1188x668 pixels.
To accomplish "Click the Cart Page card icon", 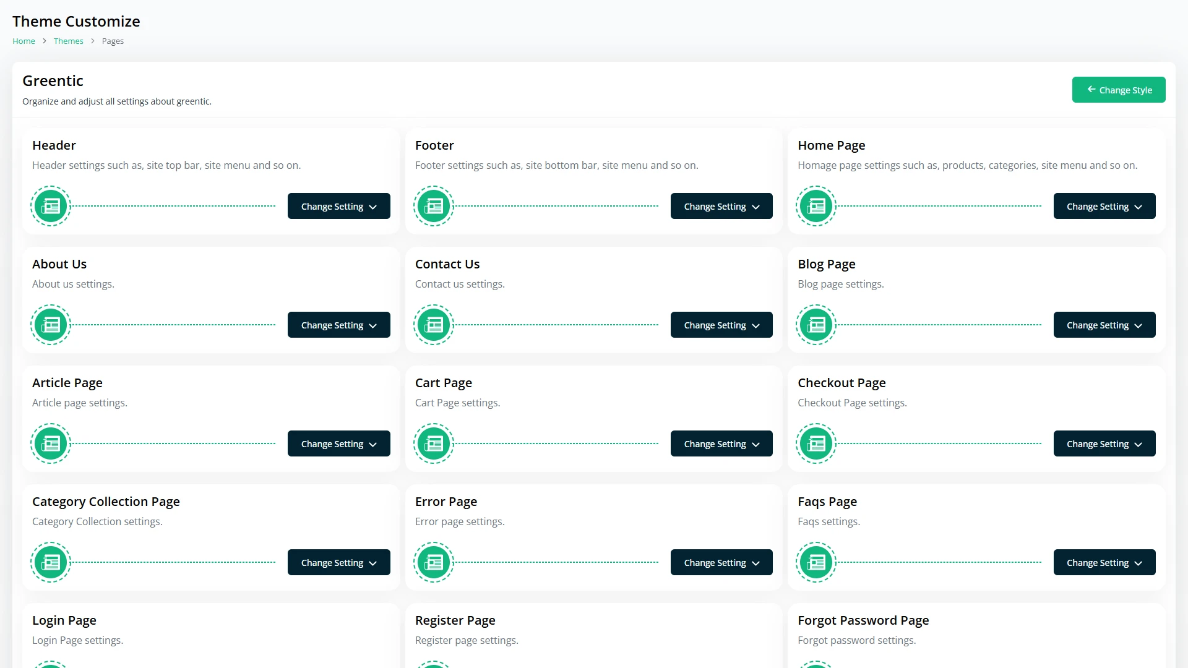I will pos(434,443).
